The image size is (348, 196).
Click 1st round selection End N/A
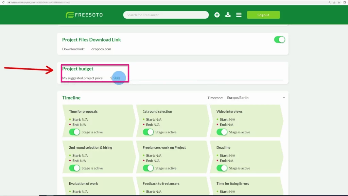[153, 125]
